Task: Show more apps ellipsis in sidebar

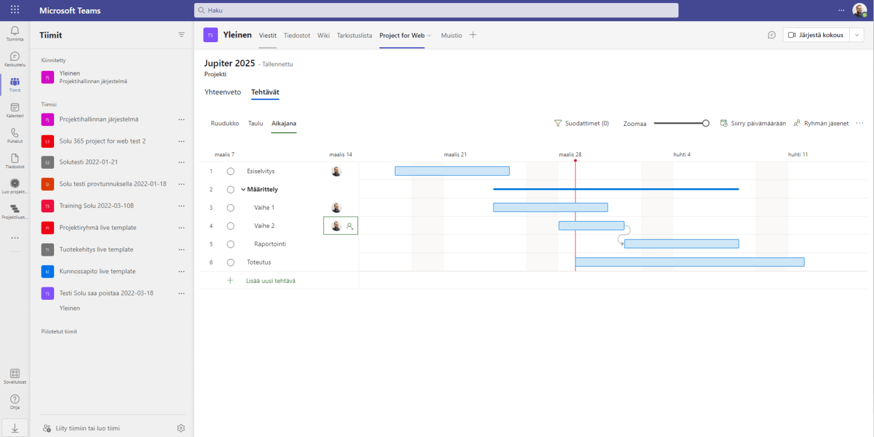Action: [x=15, y=238]
